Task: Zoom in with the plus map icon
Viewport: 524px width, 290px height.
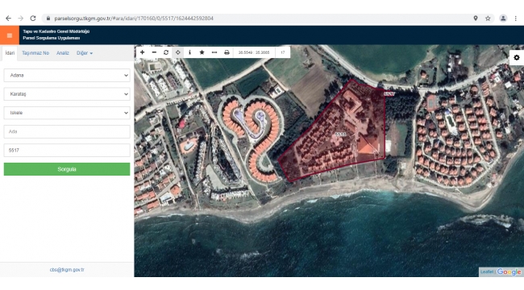Action: [x=143, y=52]
